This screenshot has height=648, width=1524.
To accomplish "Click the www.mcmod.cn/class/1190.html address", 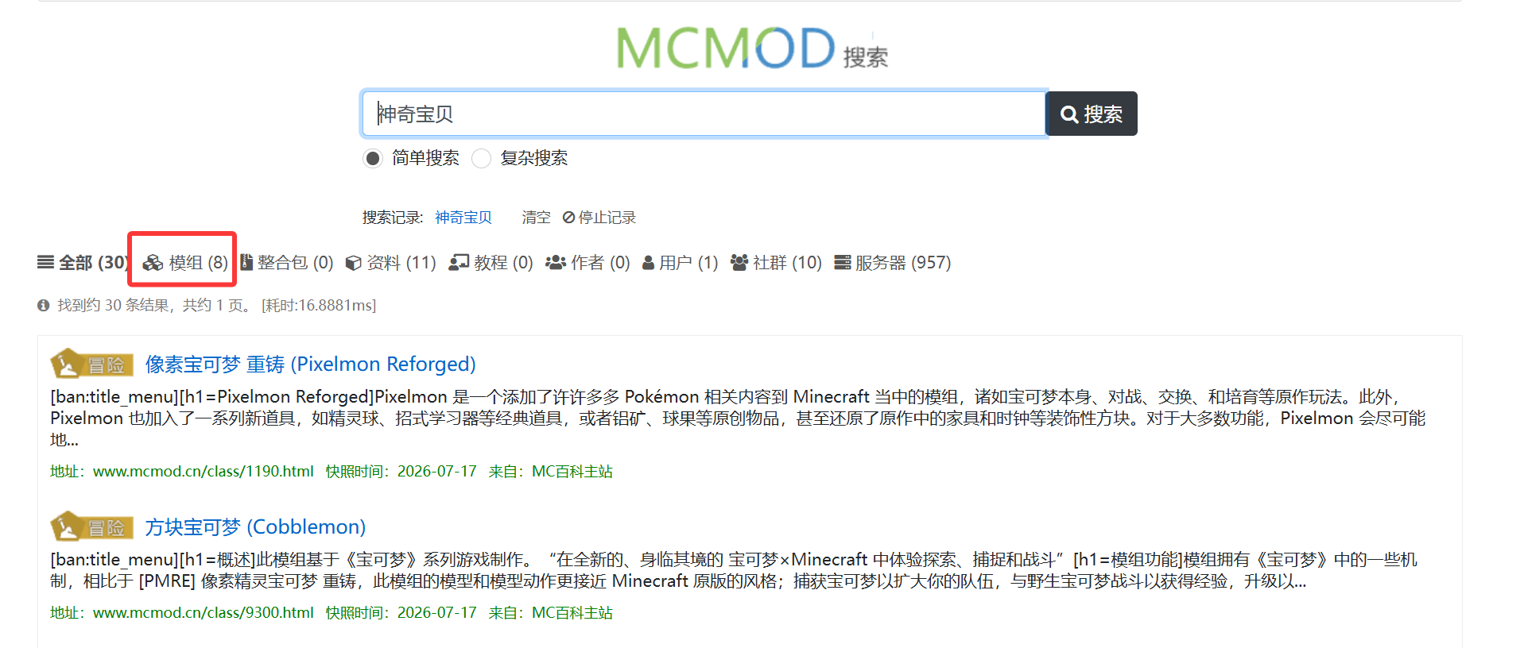I will point(204,472).
